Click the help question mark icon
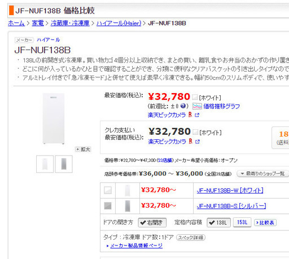Screen dimensions: 289x259 [x=183, y=106]
